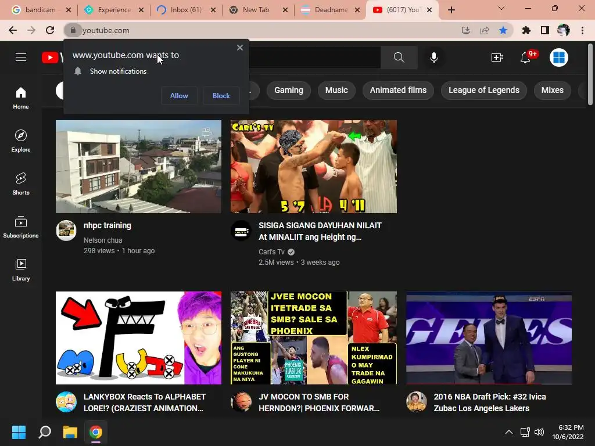This screenshot has height=446, width=595.
Task: Open File Explorer from taskbar
Action: tap(70, 432)
